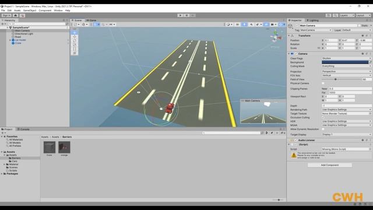The height and width of the screenshot is (210, 373).
Task: Open the Layers dropdown in toolbar
Action: (x=347, y=16)
